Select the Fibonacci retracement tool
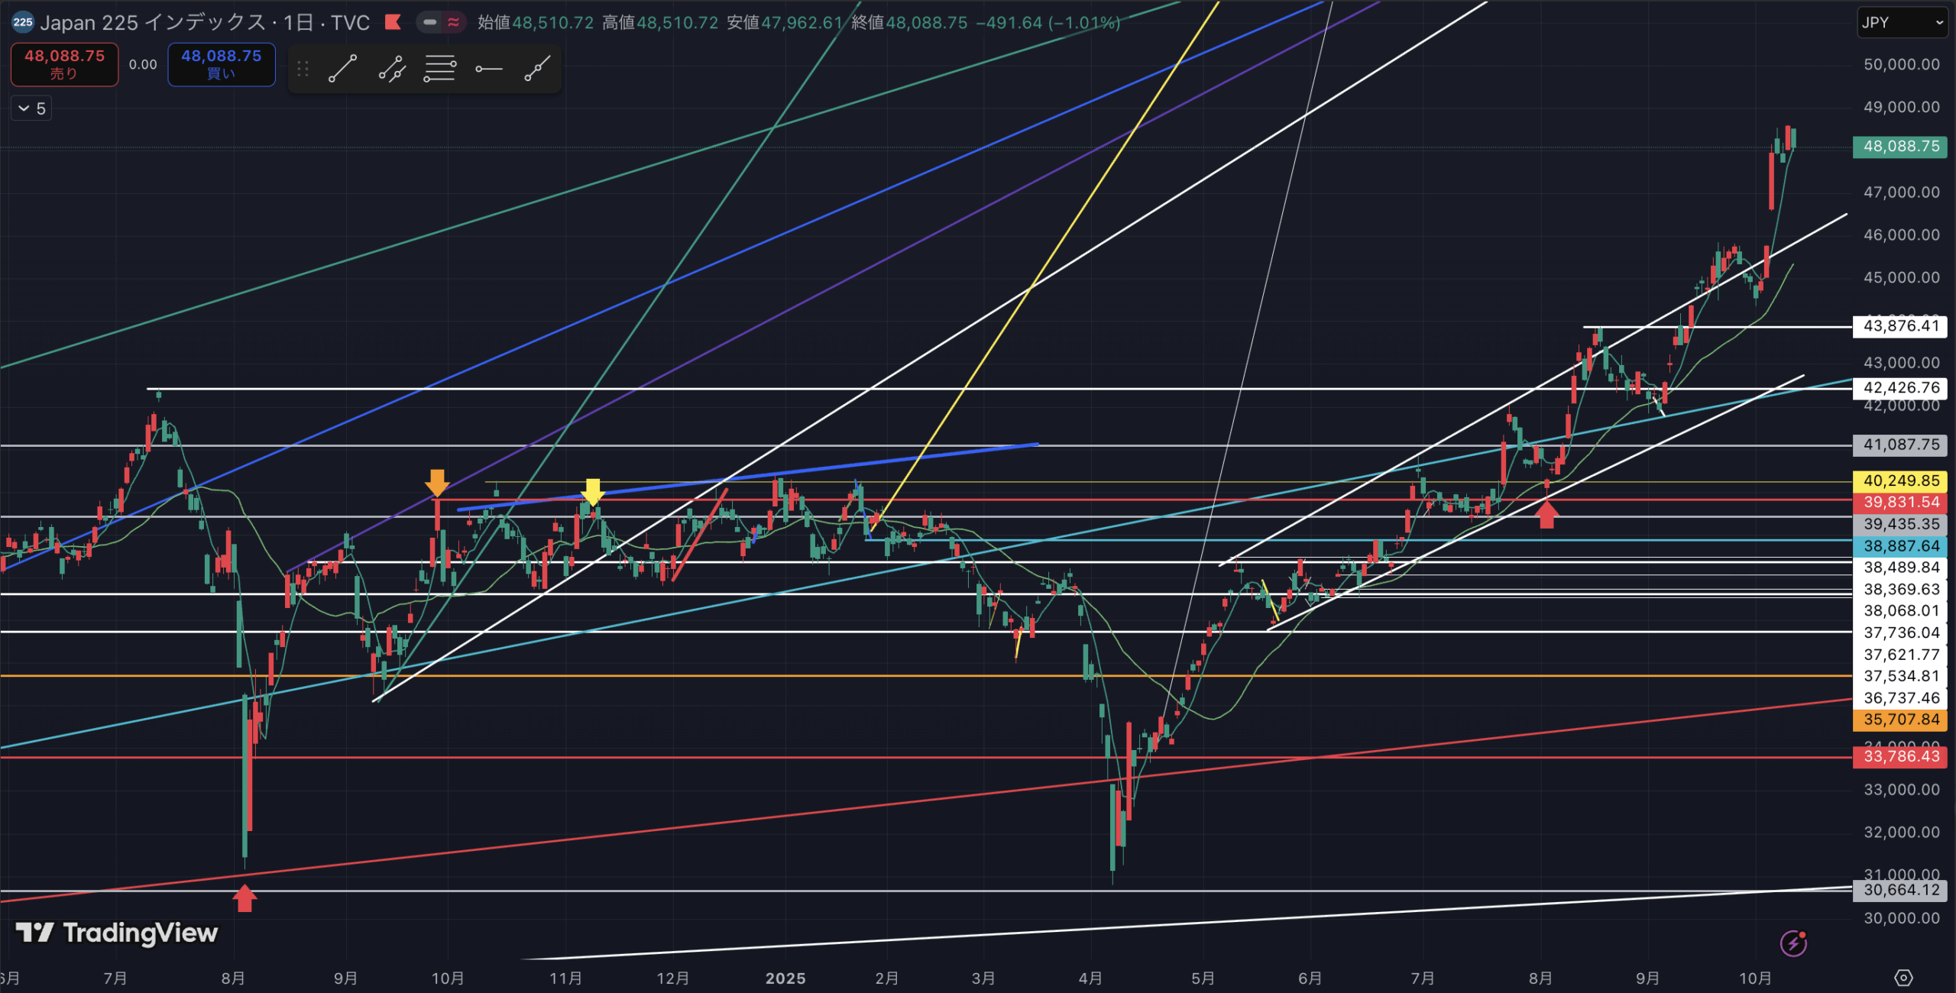Viewport: 1956px width, 993px height. point(440,69)
